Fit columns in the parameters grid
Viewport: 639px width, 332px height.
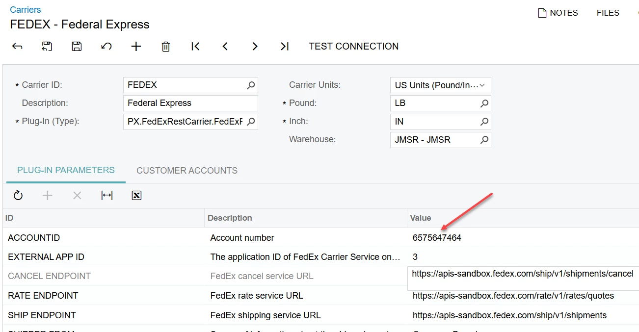(x=107, y=196)
